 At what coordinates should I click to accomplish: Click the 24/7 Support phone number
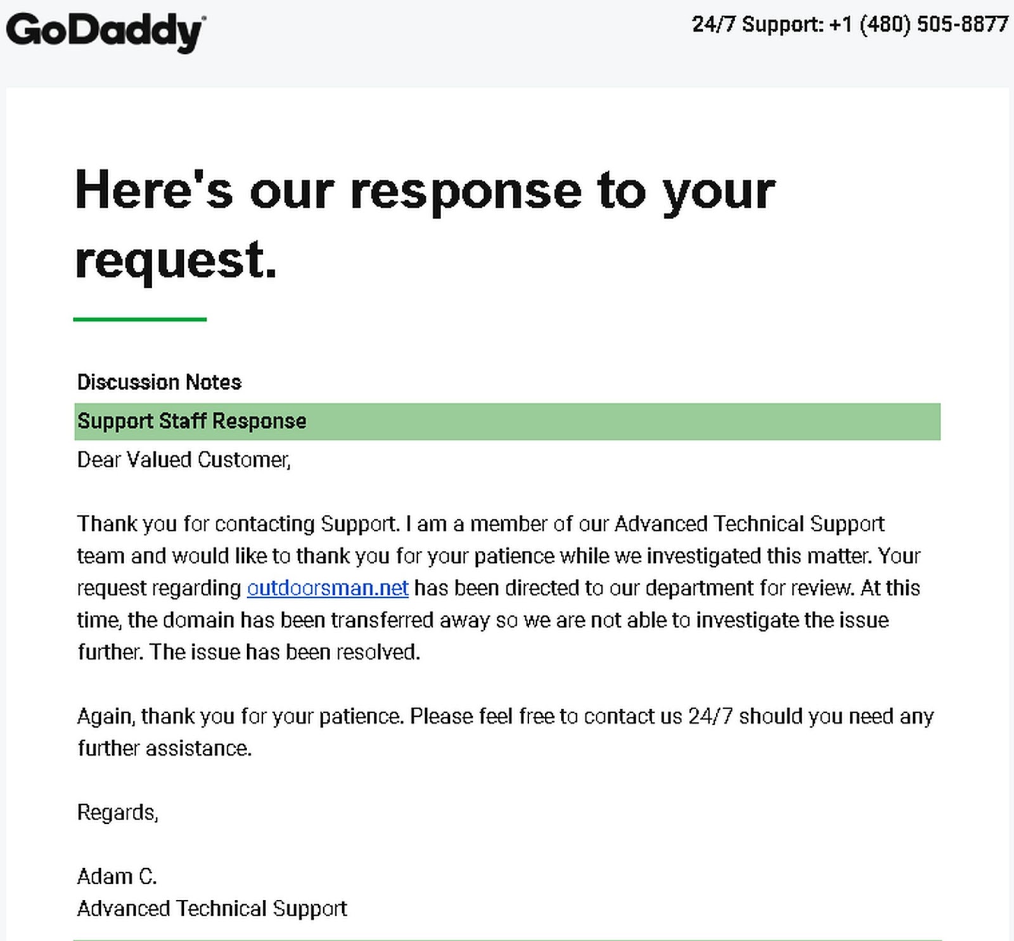click(850, 24)
